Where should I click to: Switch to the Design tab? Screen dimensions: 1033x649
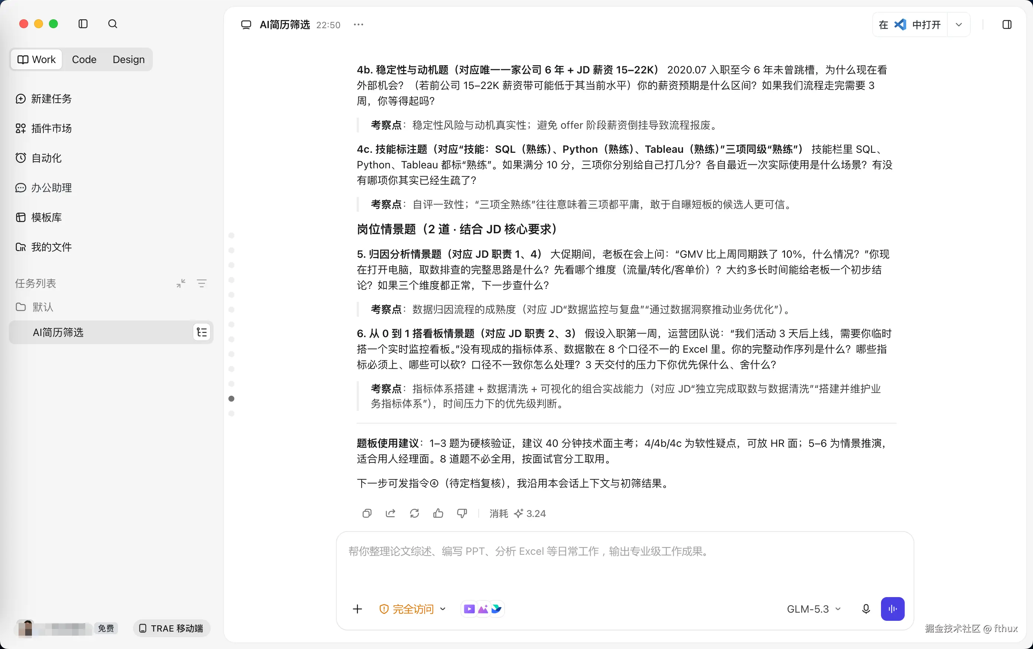(x=129, y=59)
